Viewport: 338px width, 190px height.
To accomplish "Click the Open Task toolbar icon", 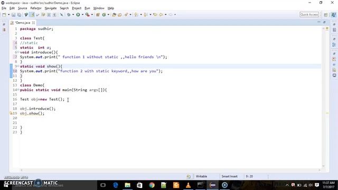I will [120, 15].
